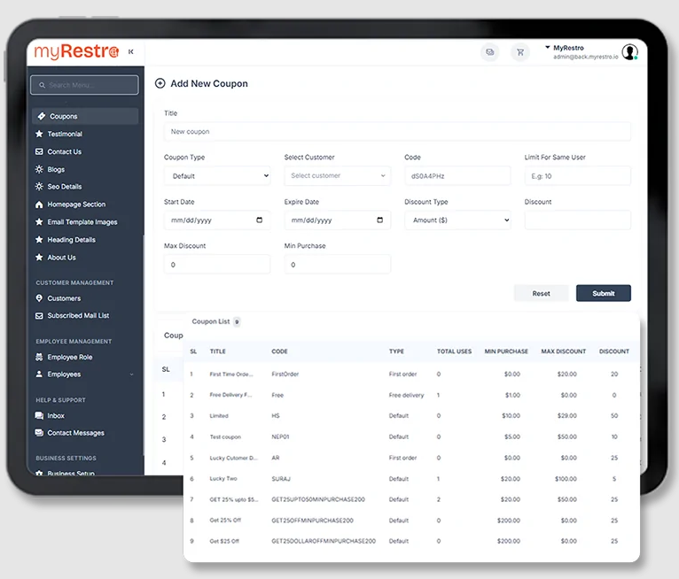Click the Testimonial star icon
The width and height of the screenshot is (679, 579).
pyautogui.click(x=39, y=134)
